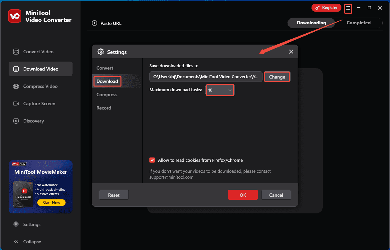Click Reset in Settings dialog

(114, 195)
